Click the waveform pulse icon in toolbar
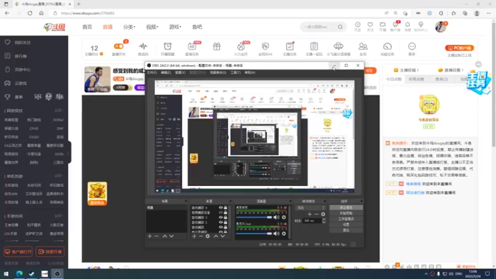This screenshot has width=496, height=279. point(143,46)
